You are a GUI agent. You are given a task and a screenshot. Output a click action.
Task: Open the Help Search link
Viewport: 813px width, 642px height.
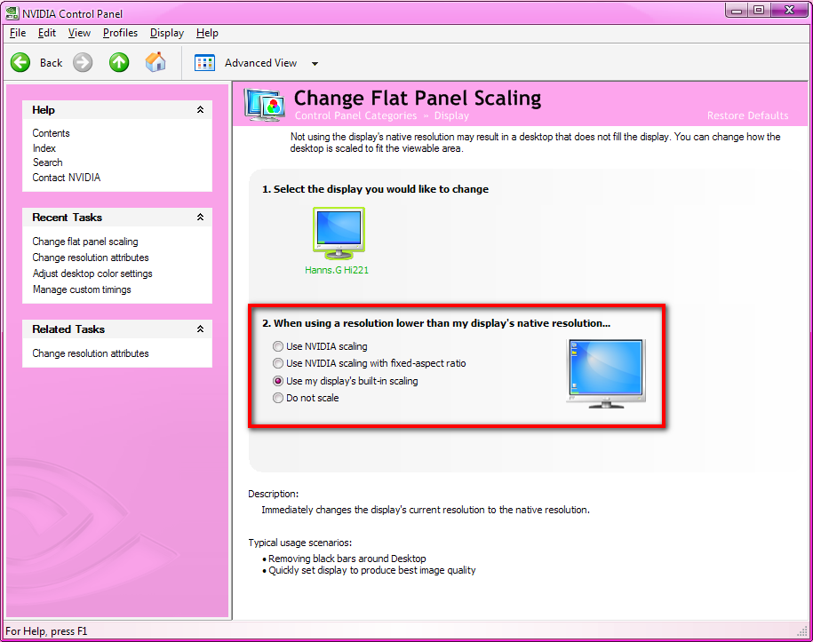click(48, 162)
